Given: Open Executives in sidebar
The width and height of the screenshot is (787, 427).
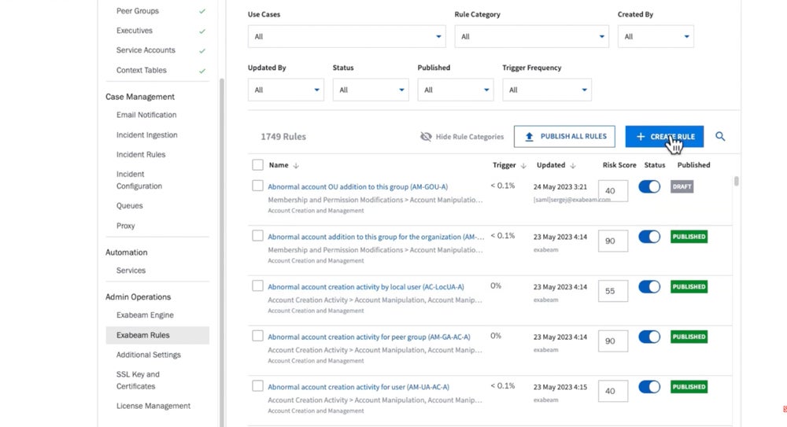Looking at the screenshot, I should tap(135, 31).
